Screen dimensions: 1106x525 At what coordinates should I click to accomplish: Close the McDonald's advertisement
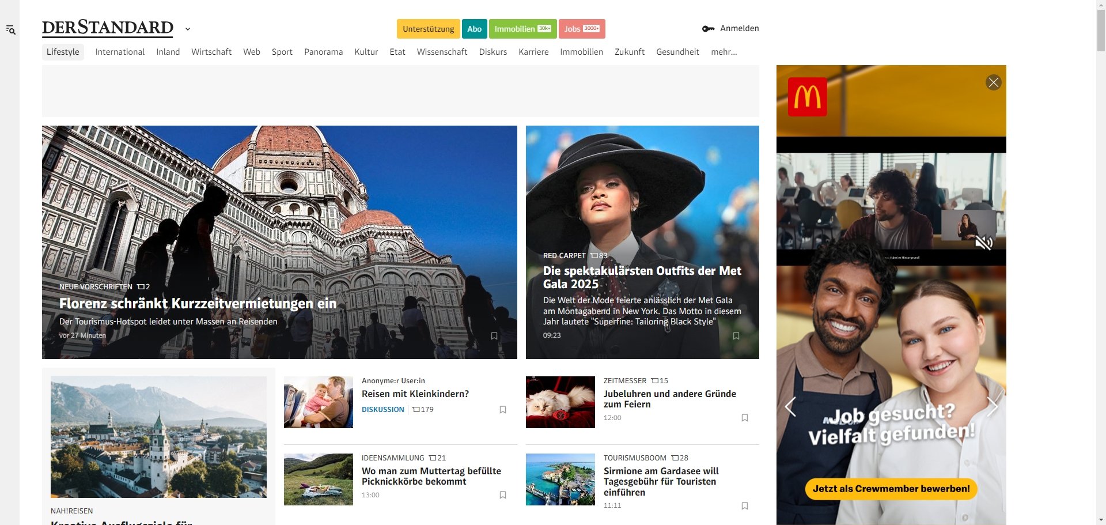[x=993, y=82]
